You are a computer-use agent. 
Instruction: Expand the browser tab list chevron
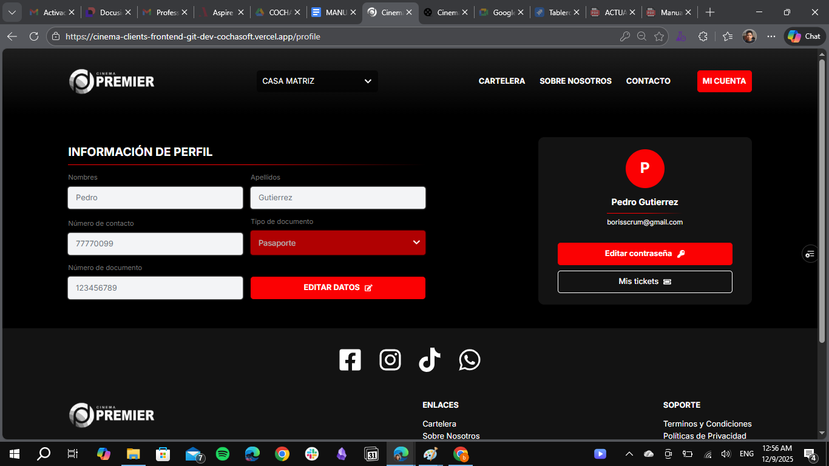pos(12,12)
